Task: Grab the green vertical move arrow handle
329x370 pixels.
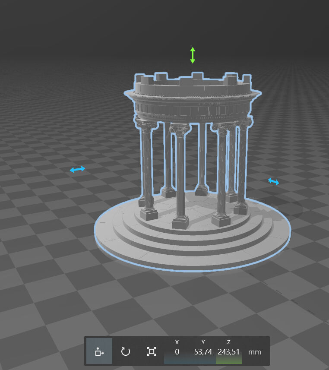Action: 193,55
